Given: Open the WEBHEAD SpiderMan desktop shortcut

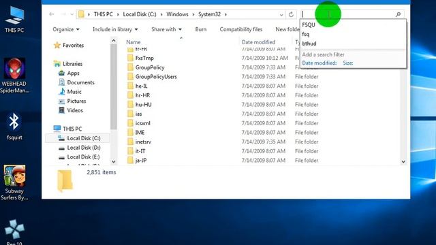Looking at the screenshot, I should click(x=14, y=76).
